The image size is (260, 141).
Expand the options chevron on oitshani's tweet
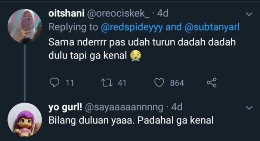249,14
